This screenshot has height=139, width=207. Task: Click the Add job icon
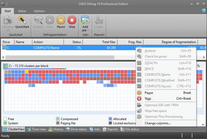pos(85,20)
